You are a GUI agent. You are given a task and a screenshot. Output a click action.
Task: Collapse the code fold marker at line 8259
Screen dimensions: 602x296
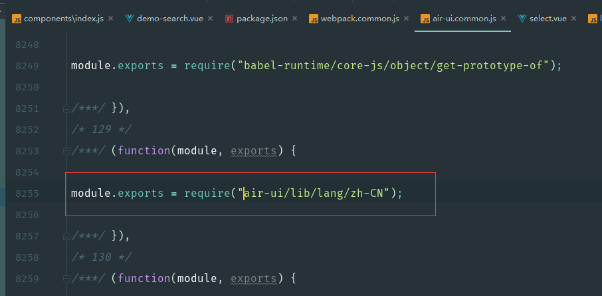pyautogui.click(x=66, y=279)
